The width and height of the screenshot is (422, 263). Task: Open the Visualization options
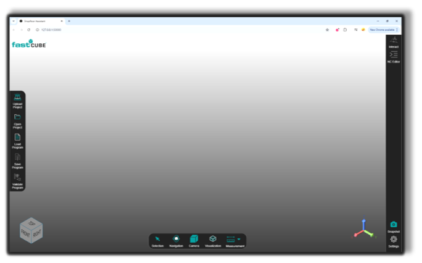(x=213, y=239)
